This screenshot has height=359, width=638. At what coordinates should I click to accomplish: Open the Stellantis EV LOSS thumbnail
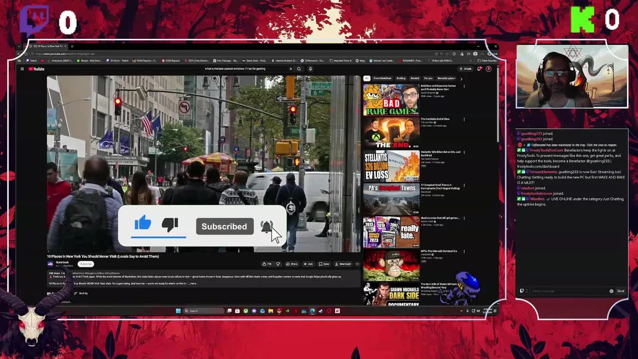(x=391, y=166)
